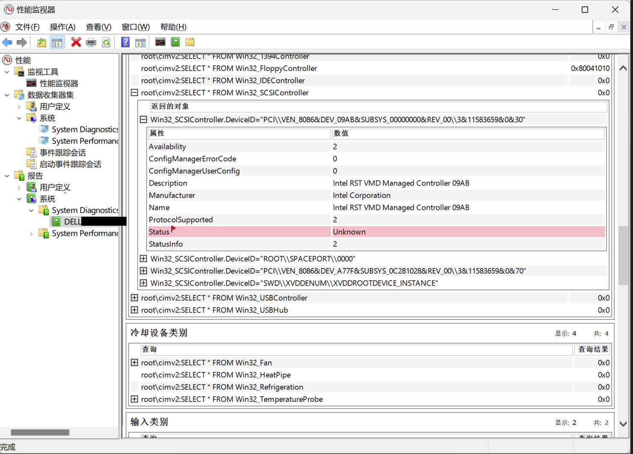Click the left pane horizontal scrollbar thumb
The width and height of the screenshot is (633, 454).
40,432
